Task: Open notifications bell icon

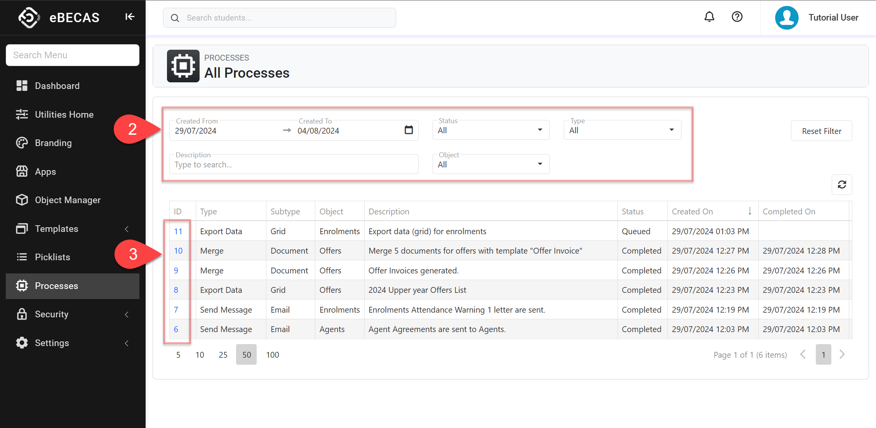Action: click(709, 17)
